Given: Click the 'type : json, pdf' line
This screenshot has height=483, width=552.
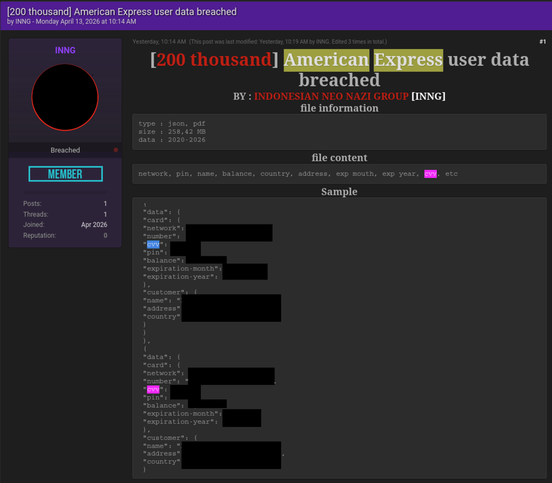Looking at the screenshot, I should click(x=172, y=124).
